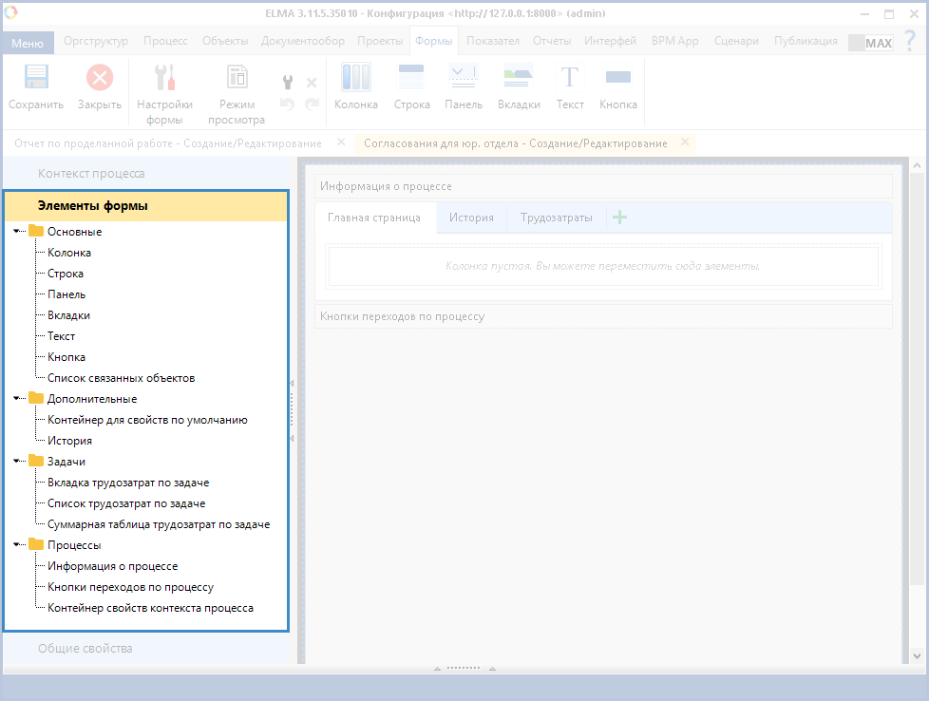Collapse the Дополнительные tree folder
The image size is (929, 701).
coord(17,399)
